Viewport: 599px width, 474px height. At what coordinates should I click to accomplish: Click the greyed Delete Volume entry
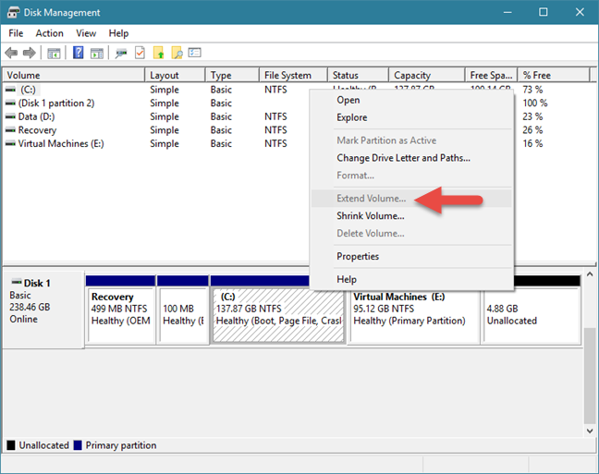click(x=411, y=233)
